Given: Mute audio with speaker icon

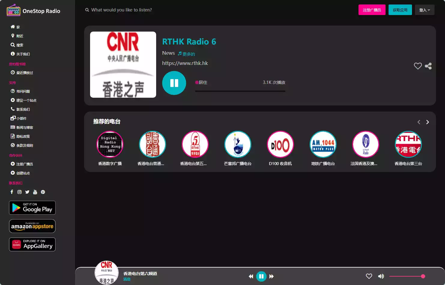Looking at the screenshot, I should (x=381, y=276).
